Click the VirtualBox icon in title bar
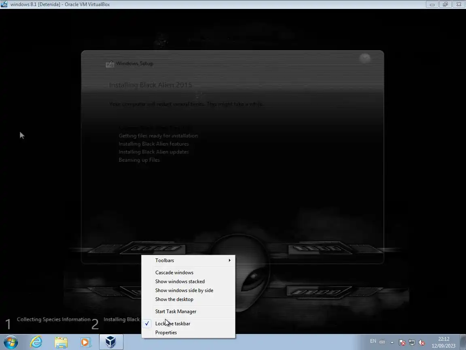Viewport: 466px width, 350px height. [x=4, y=4]
